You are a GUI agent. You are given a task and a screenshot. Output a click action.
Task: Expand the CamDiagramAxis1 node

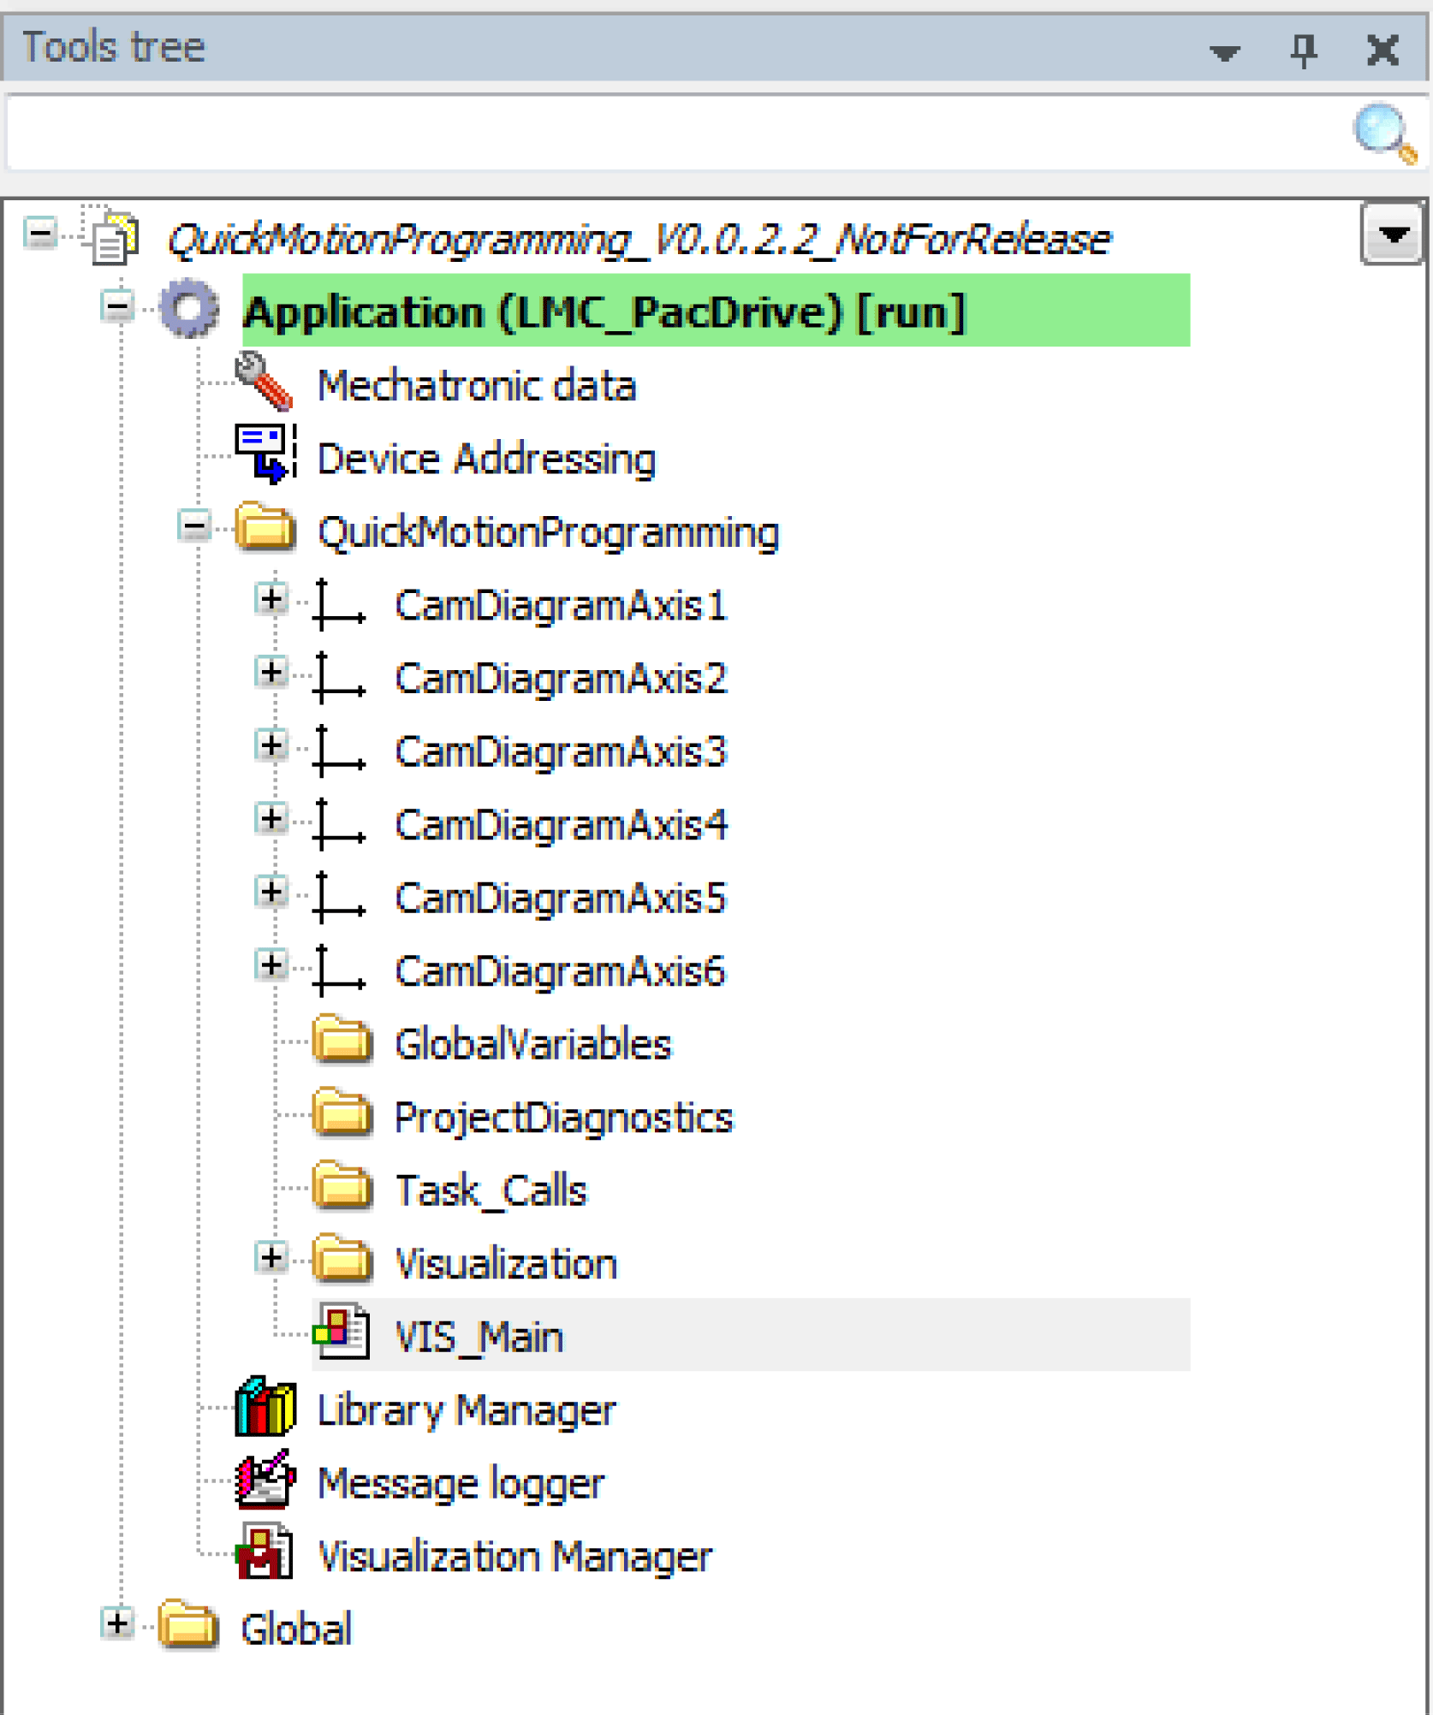click(272, 598)
